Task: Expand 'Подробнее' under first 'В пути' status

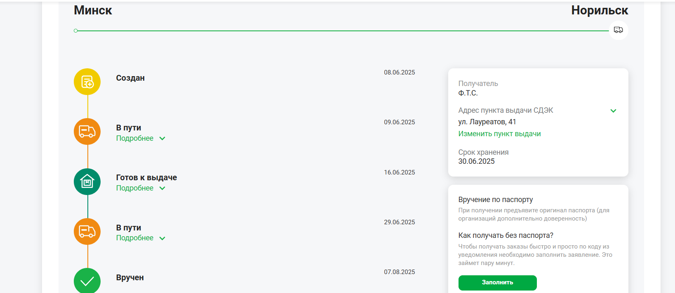Action: tap(141, 138)
